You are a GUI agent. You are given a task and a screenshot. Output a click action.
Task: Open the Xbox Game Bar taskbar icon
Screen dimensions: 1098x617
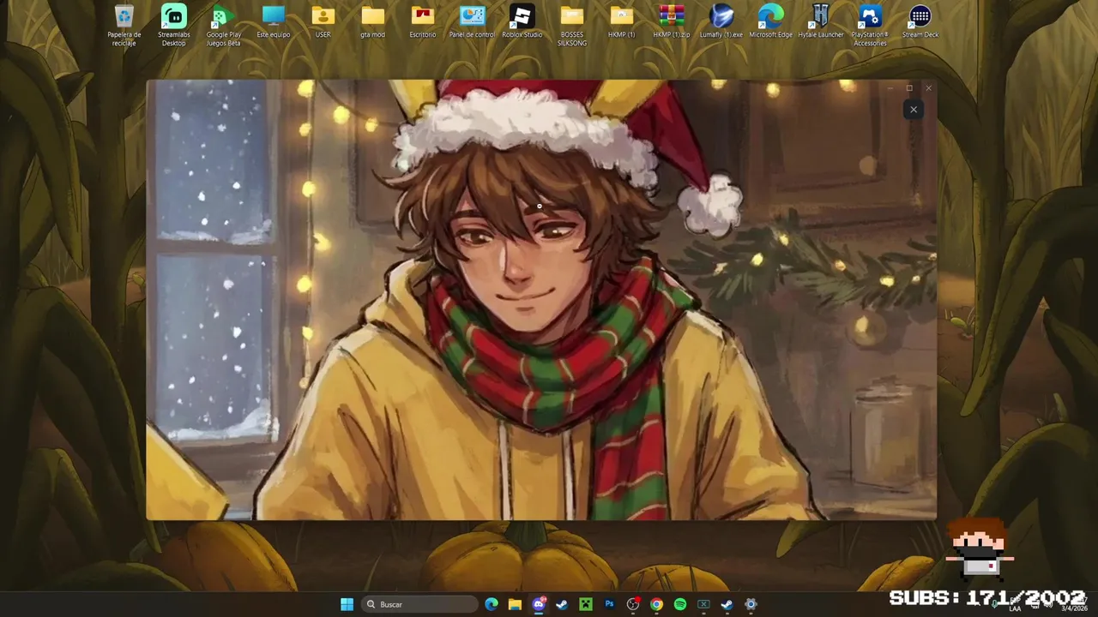[x=703, y=604]
